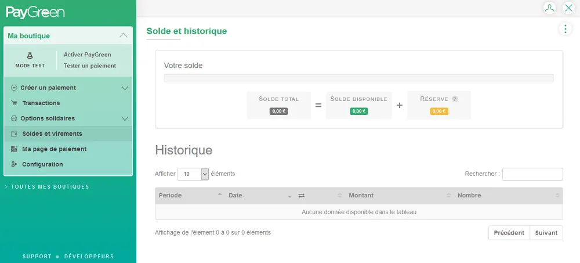Go to the Précédent page
Screen dimensions: 580x263
pyautogui.click(x=509, y=233)
